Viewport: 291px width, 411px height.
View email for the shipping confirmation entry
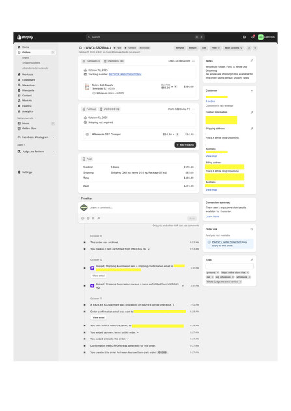[99, 276]
